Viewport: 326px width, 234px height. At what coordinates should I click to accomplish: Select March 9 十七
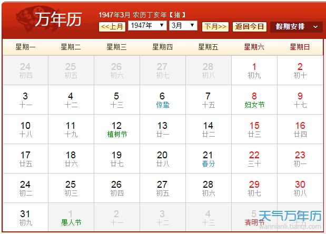pos(300,100)
